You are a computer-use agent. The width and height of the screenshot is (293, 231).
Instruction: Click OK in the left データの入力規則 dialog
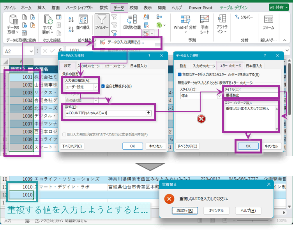pyautogui.click(x=133, y=146)
